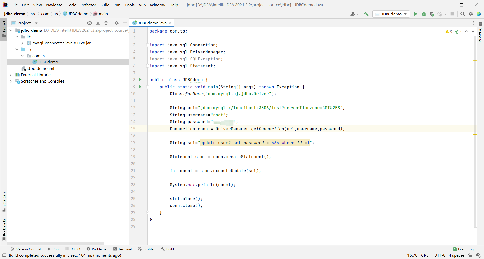Go to previous highlighted error arrow
Screen dimensions: 484x259
[466, 31]
